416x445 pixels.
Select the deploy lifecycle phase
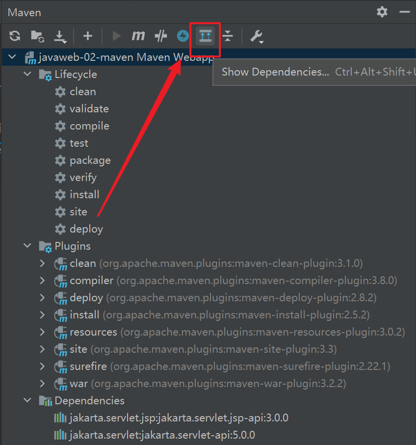pyautogui.click(x=86, y=229)
